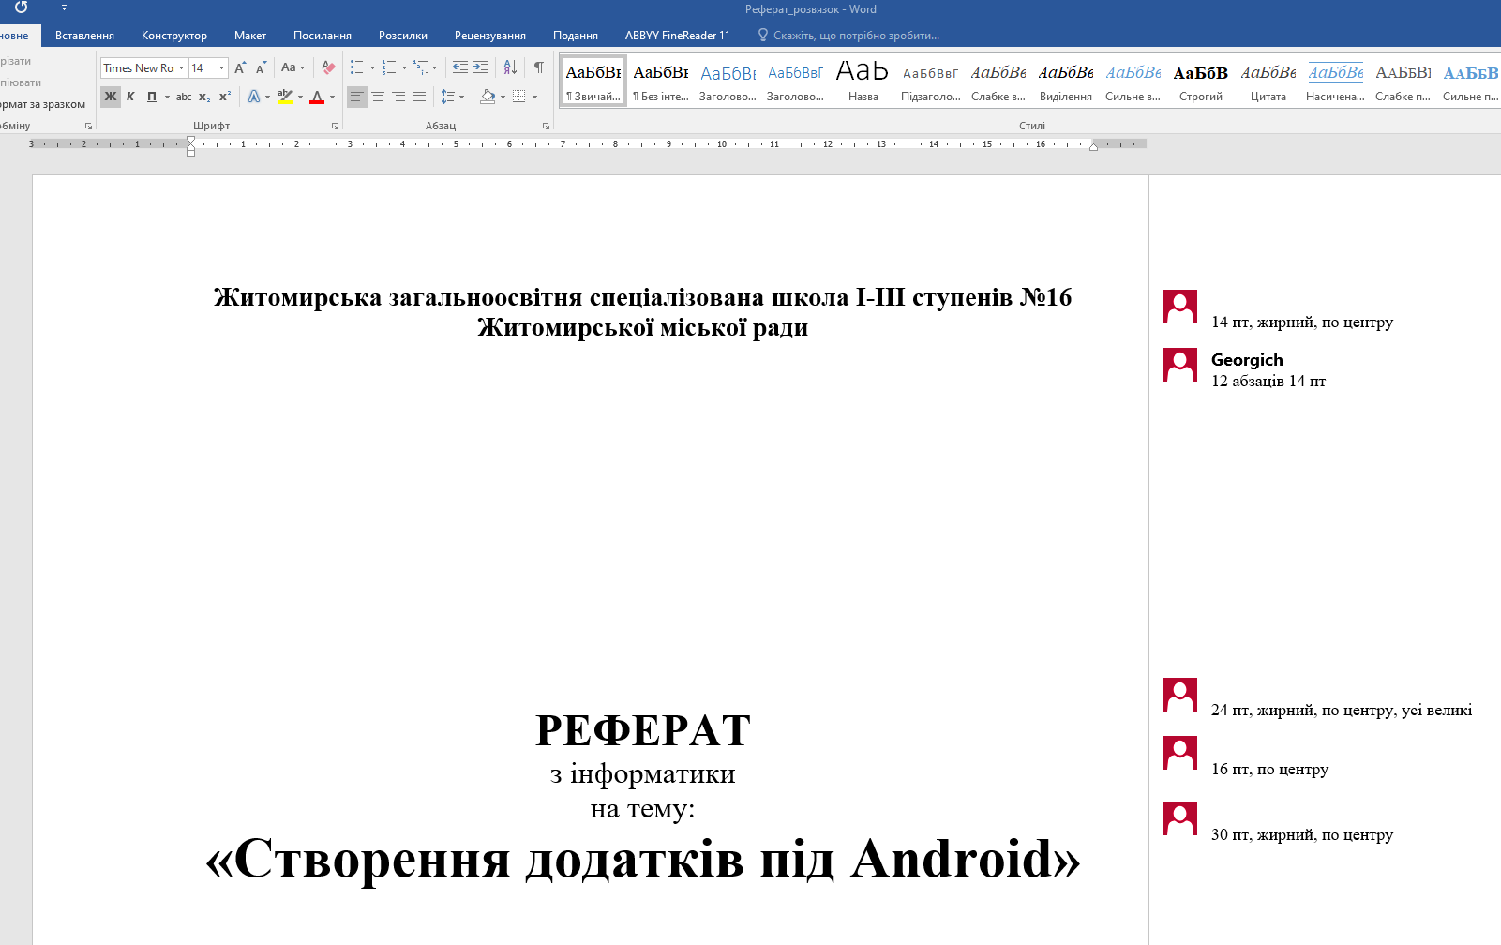Click Формат за зразком button

pyautogui.click(x=43, y=104)
